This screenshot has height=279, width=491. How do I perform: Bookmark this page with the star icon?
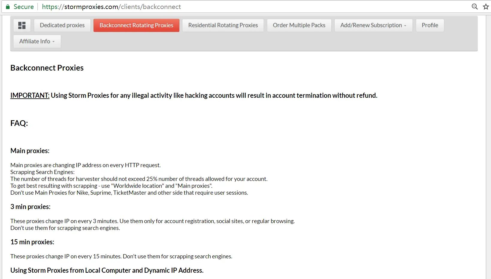click(486, 7)
